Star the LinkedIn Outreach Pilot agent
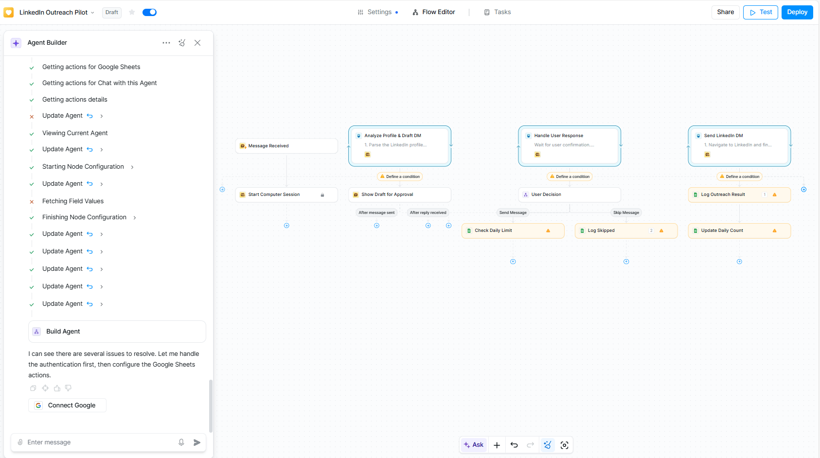820x458 pixels. point(132,12)
